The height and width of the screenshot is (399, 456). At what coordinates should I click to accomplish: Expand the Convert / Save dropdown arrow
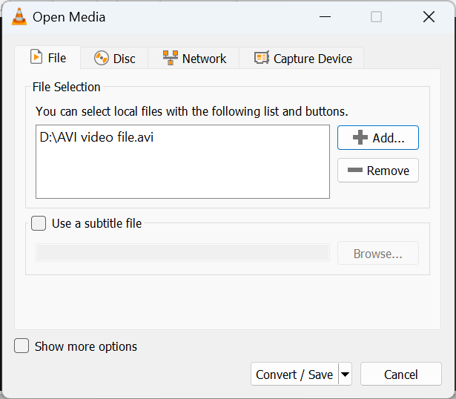pos(346,374)
